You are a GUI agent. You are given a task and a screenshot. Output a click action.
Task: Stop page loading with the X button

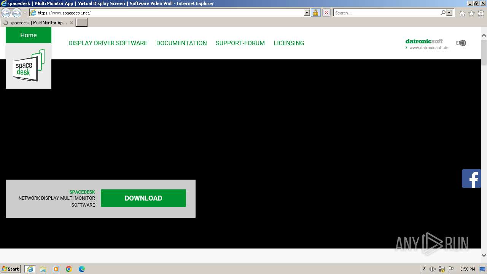(326, 13)
